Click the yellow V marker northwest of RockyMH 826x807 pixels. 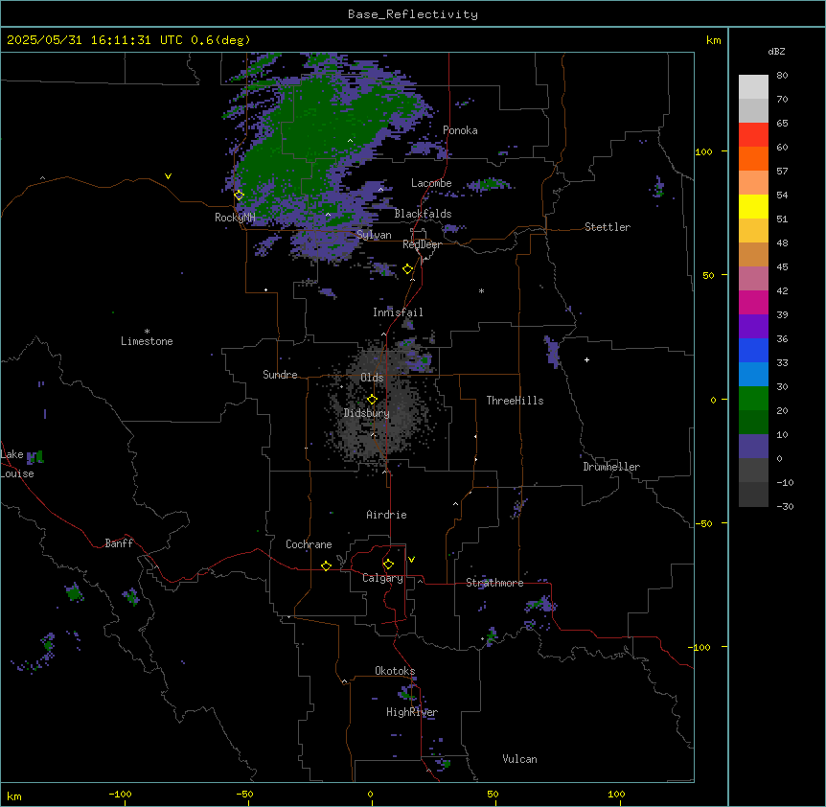168,176
